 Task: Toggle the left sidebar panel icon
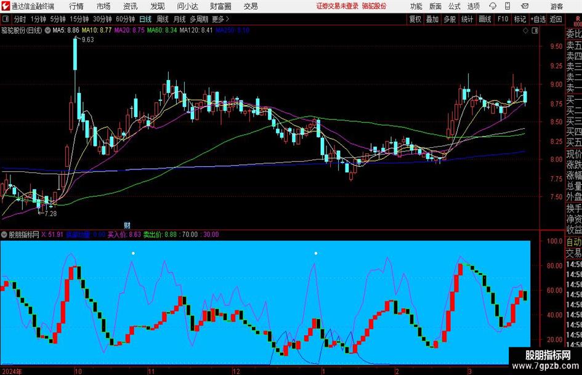pos(5,19)
